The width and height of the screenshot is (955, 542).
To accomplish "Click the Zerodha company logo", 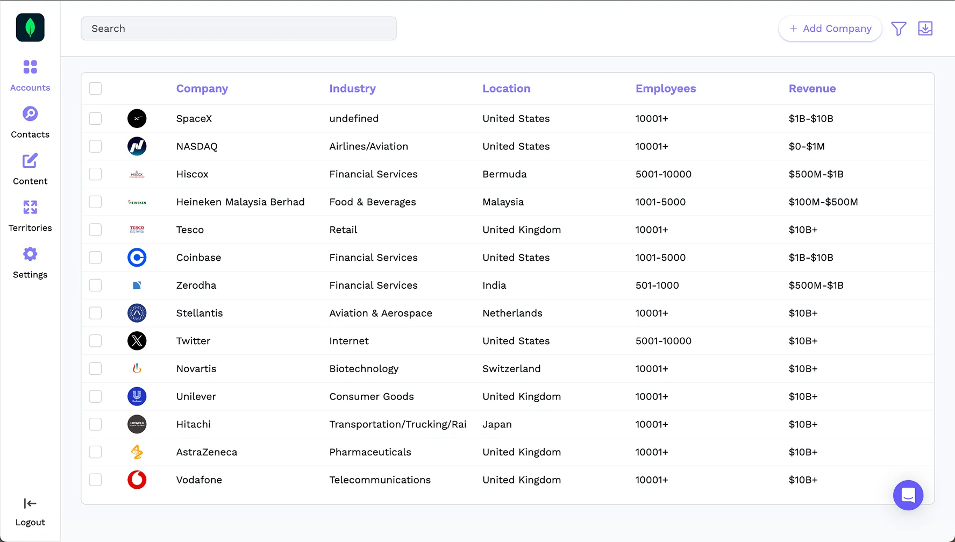I will coord(137,286).
